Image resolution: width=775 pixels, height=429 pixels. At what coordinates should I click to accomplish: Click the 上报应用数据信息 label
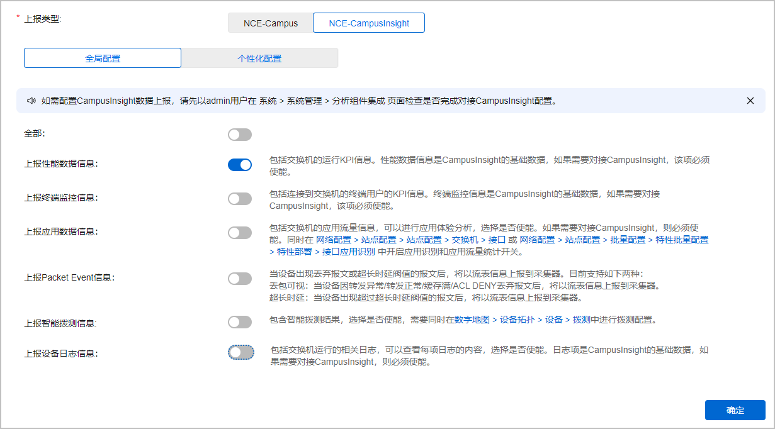(x=61, y=231)
